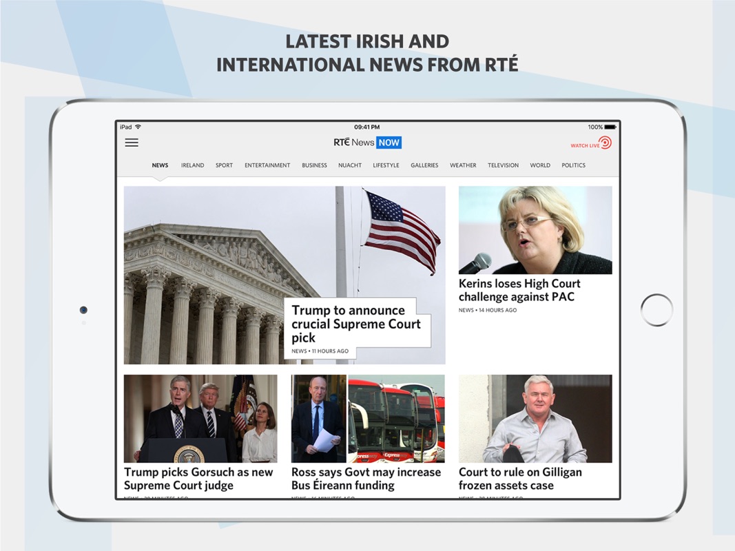The image size is (735, 551).
Task: Switch to the Ireland tab
Action: pos(193,165)
